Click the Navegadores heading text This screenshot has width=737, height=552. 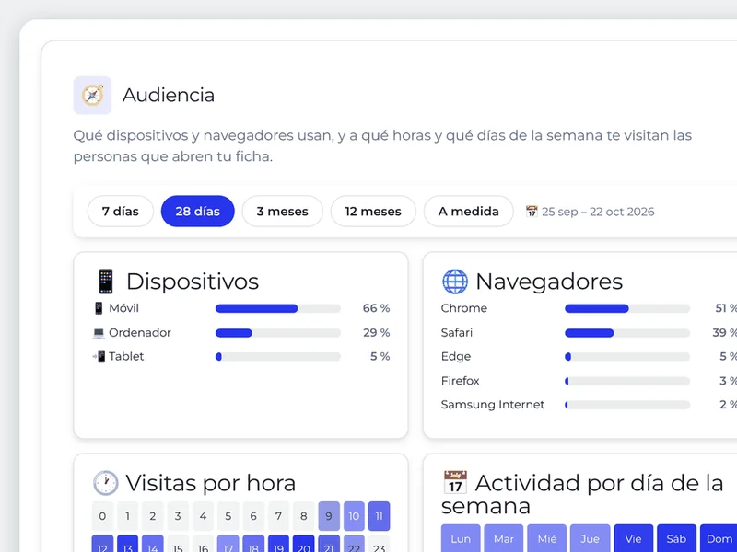click(549, 282)
